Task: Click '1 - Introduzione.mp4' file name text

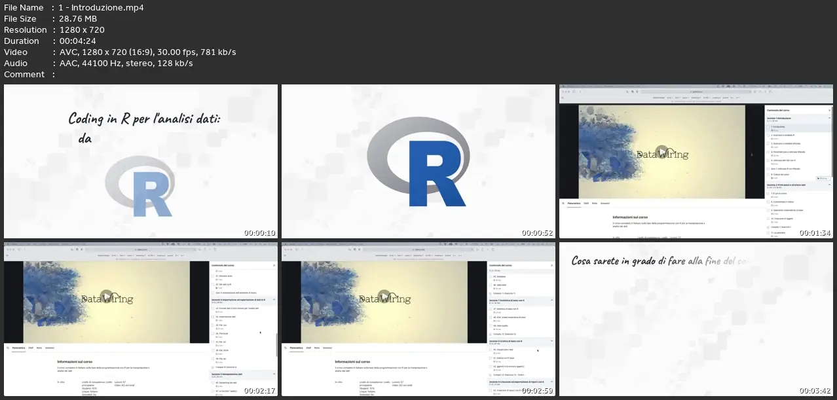Action: (x=102, y=7)
